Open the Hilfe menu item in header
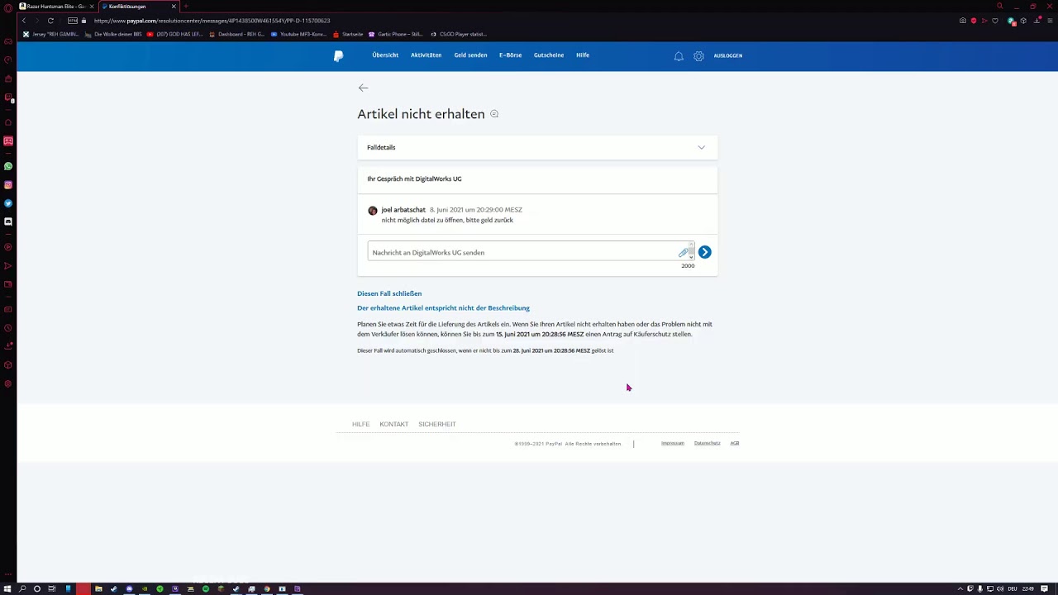1058x595 pixels. pyautogui.click(x=583, y=55)
